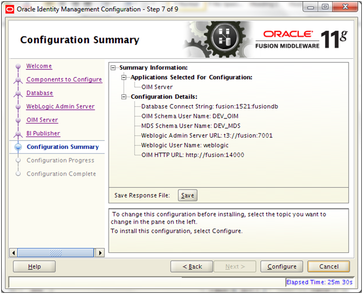Select the Database Connect String row
This screenshot has width=363, height=294.
coord(209,106)
